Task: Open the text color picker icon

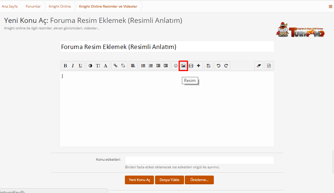Action: pyautogui.click(x=90, y=66)
